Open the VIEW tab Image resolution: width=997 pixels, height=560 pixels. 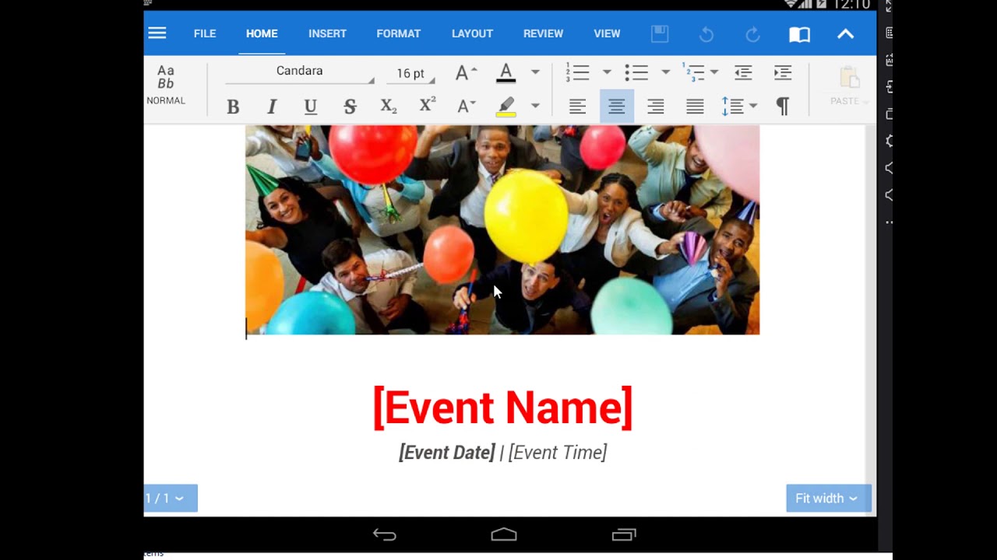[x=607, y=33]
